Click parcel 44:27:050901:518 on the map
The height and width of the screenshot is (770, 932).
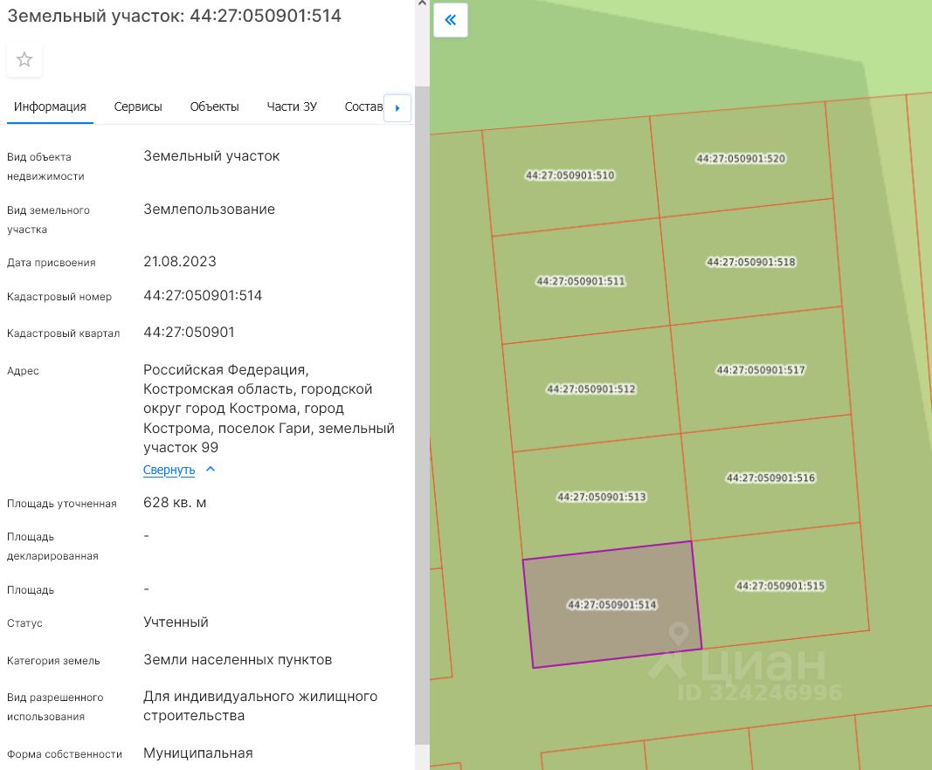pyautogui.click(x=750, y=262)
